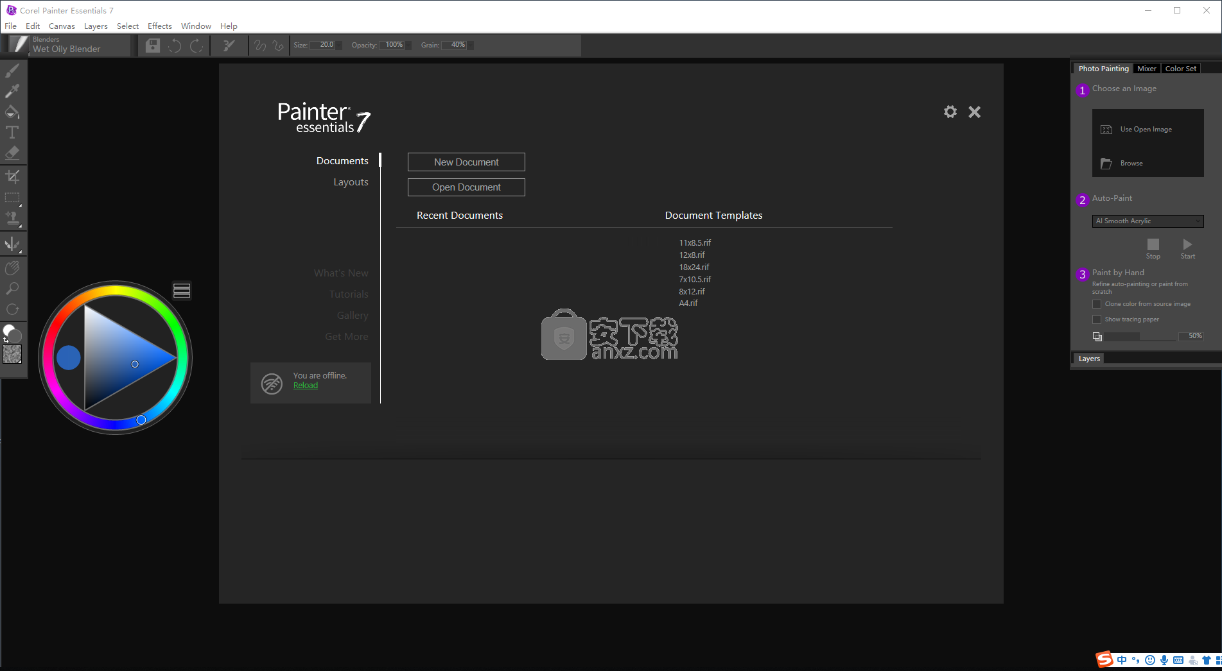
Task: Switch to the Mixer tab
Action: click(x=1146, y=69)
